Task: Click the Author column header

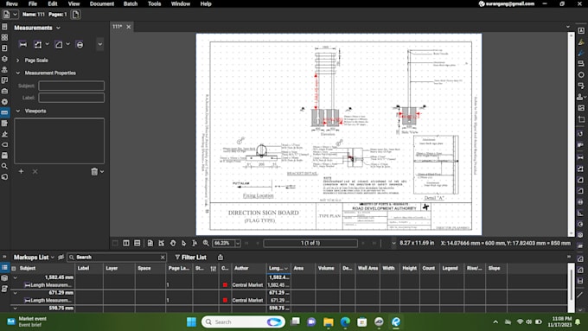Action: (241, 269)
